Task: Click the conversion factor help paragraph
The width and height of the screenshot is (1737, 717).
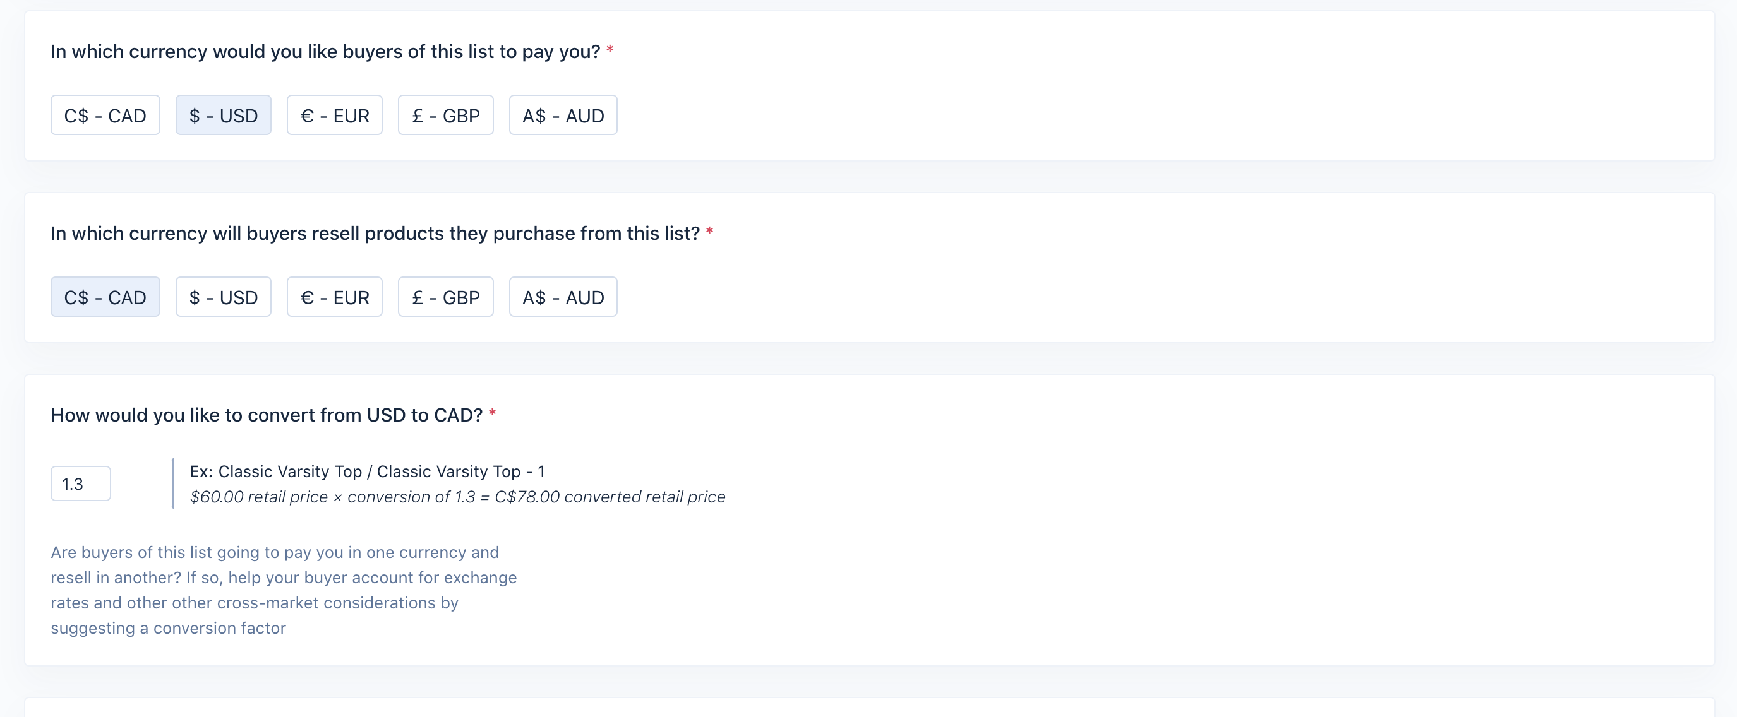Action: click(x=284, y=590)
